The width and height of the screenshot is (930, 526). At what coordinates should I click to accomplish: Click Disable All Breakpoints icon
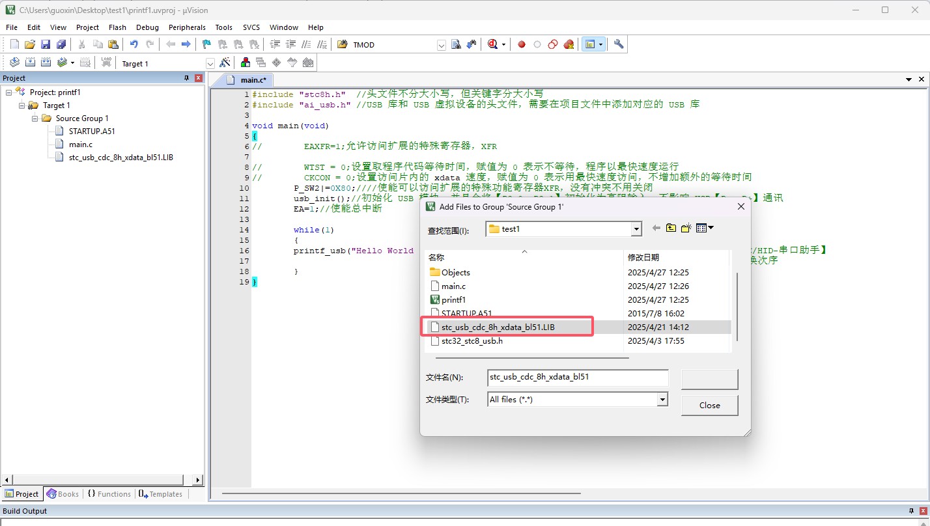tap(553, 44)
